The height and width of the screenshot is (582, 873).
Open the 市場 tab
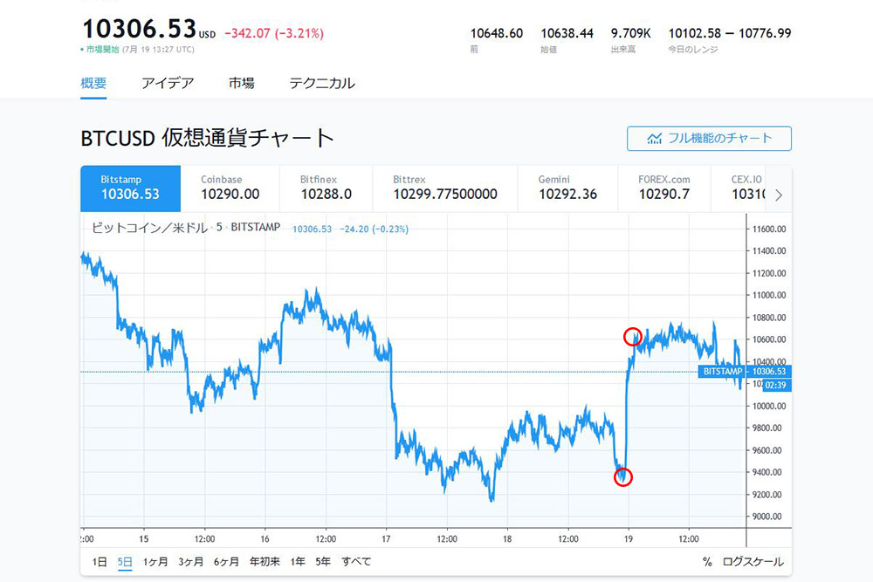[x=242, y=84]
